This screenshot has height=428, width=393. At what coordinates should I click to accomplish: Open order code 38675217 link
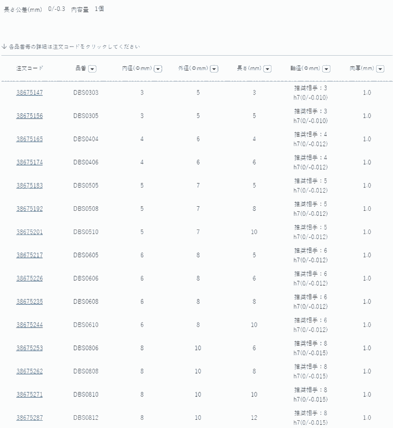(30, 256)
